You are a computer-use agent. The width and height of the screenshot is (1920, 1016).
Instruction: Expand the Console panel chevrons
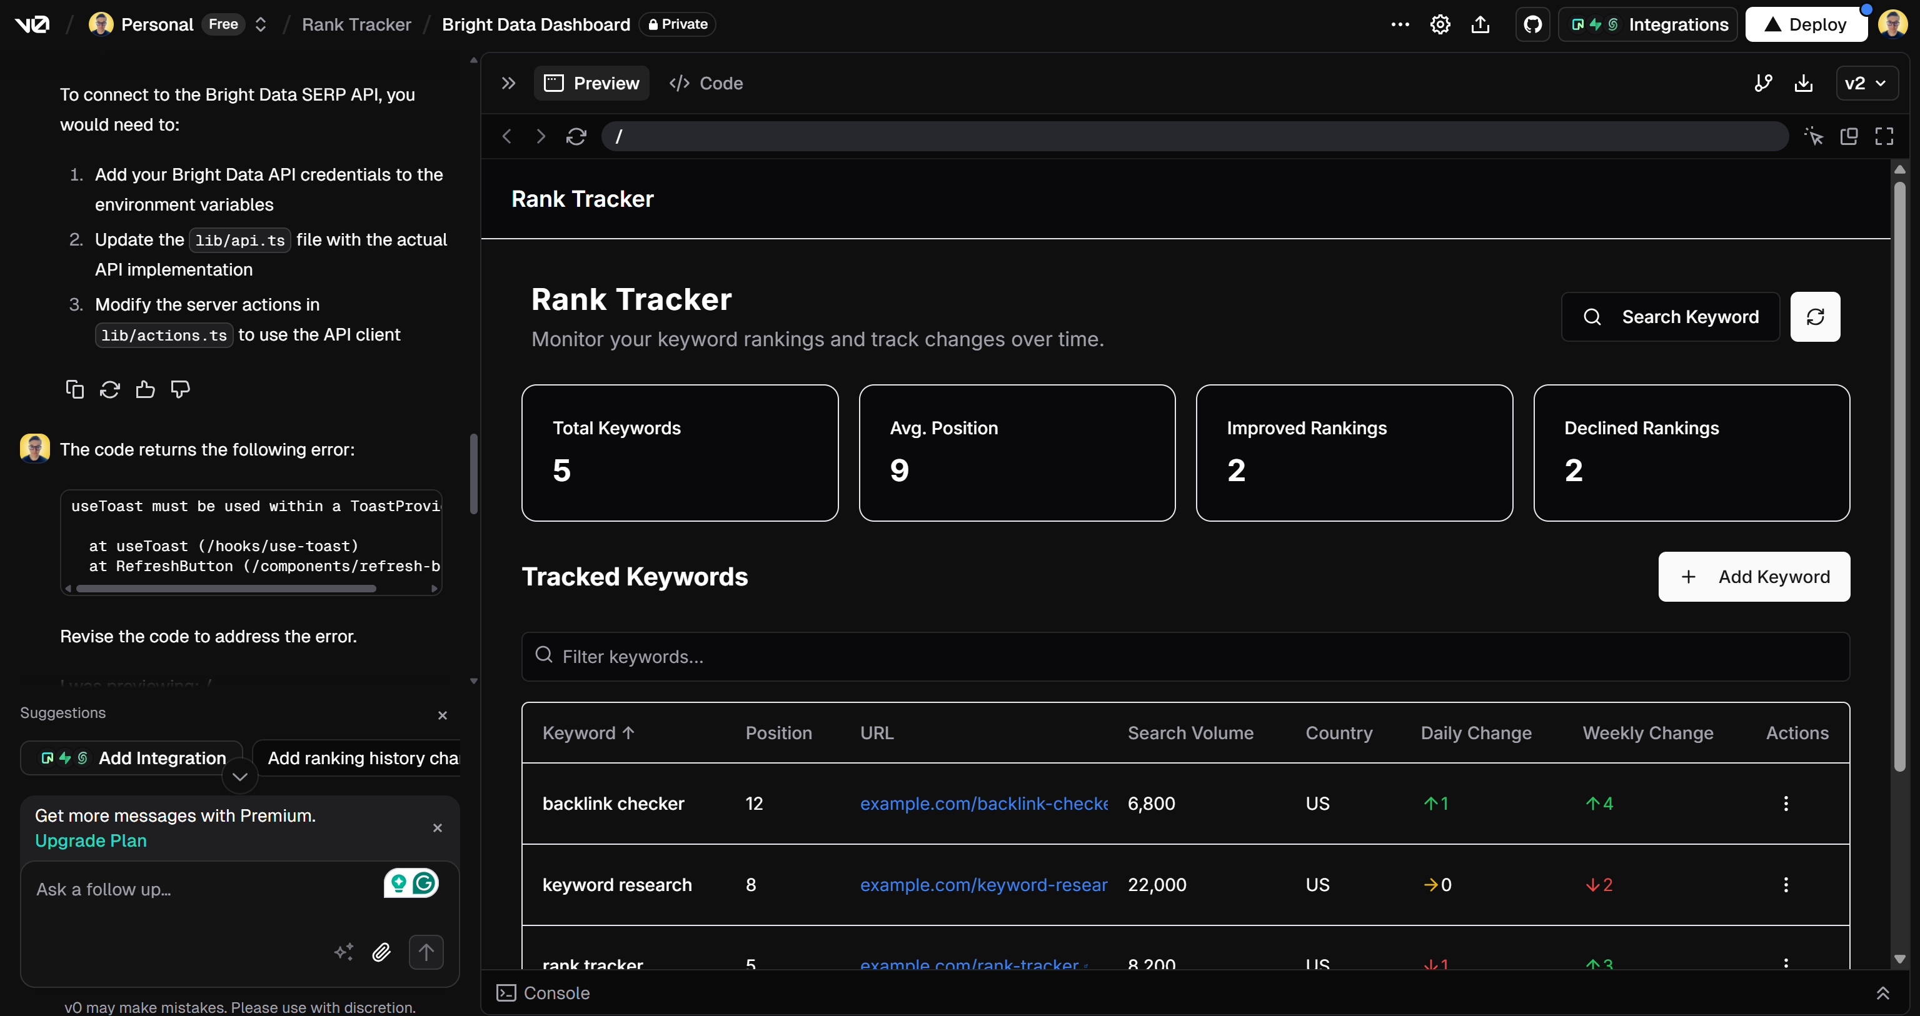click(1882, 993)
